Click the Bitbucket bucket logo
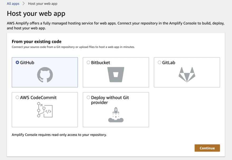The image size is (232, 160). tap(116, 75)
